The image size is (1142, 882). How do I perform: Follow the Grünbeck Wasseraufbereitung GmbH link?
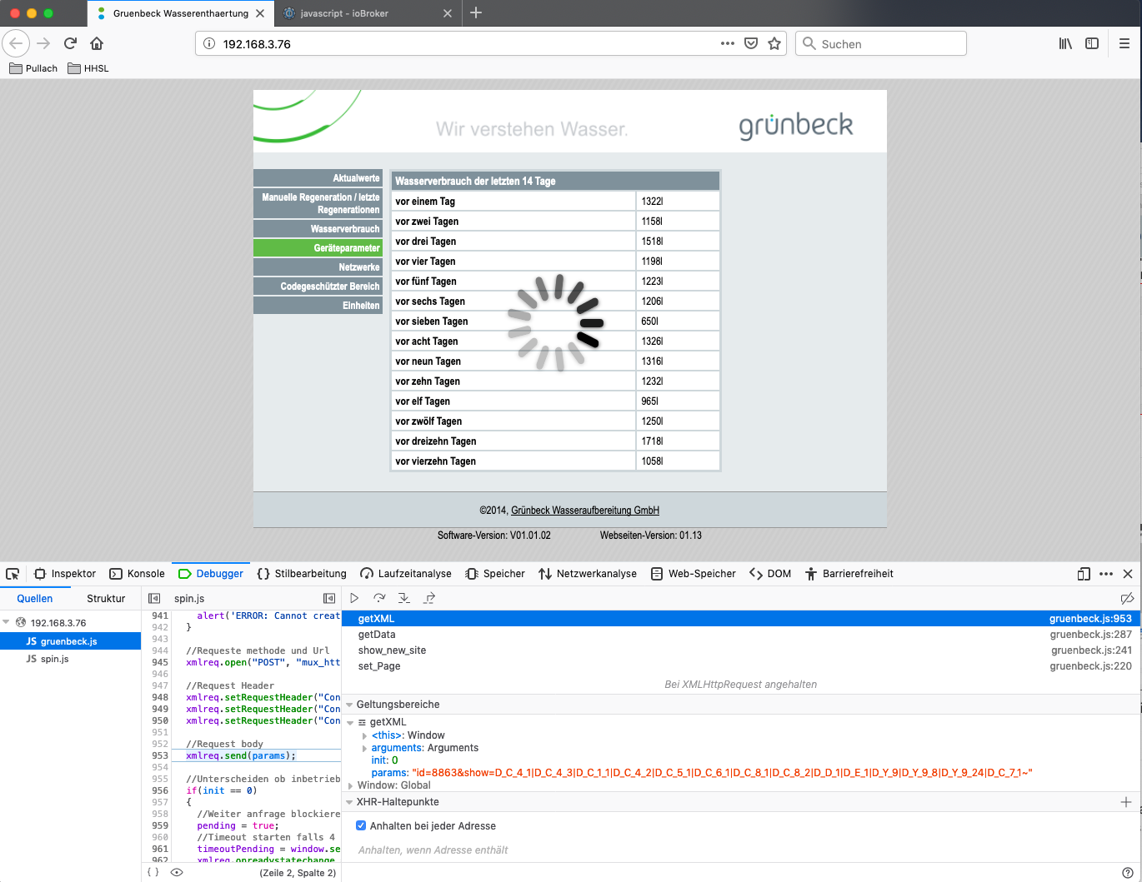tap(585, 511)
